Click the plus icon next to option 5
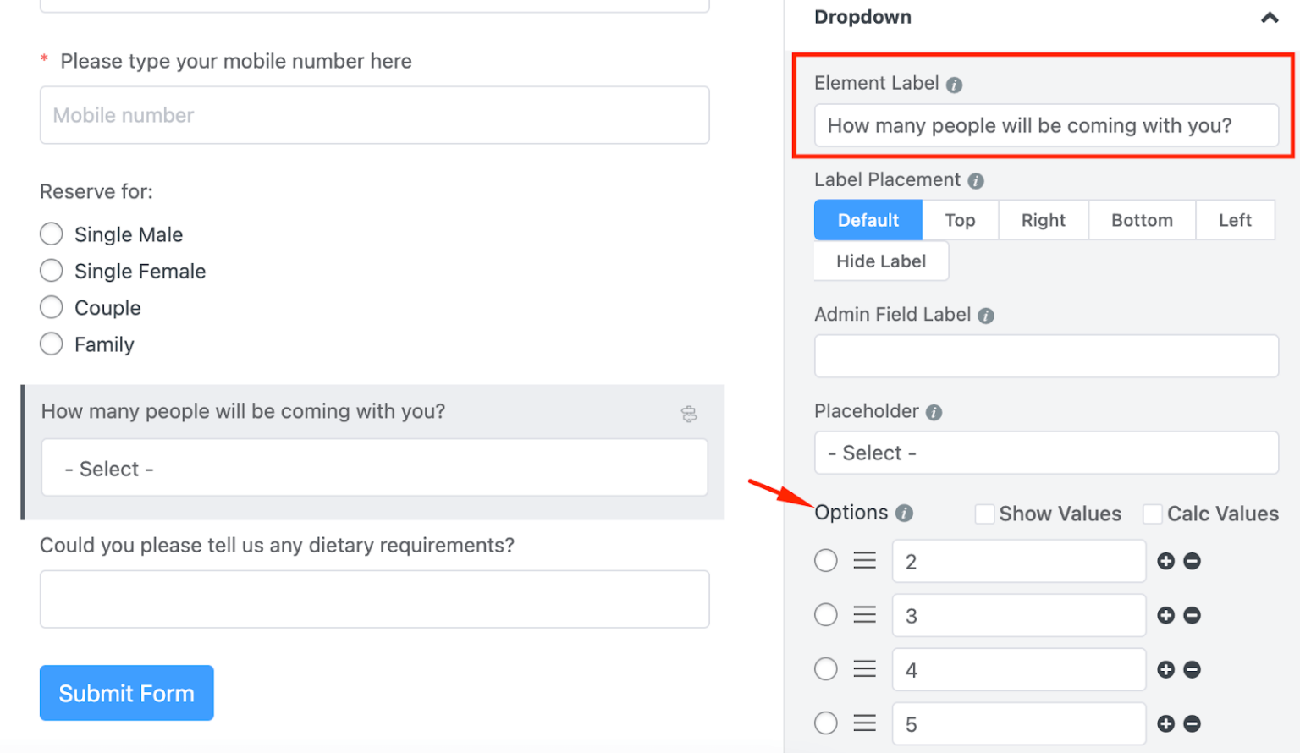This screenshot has width=1300, height=753. [x=1165, y=723]
